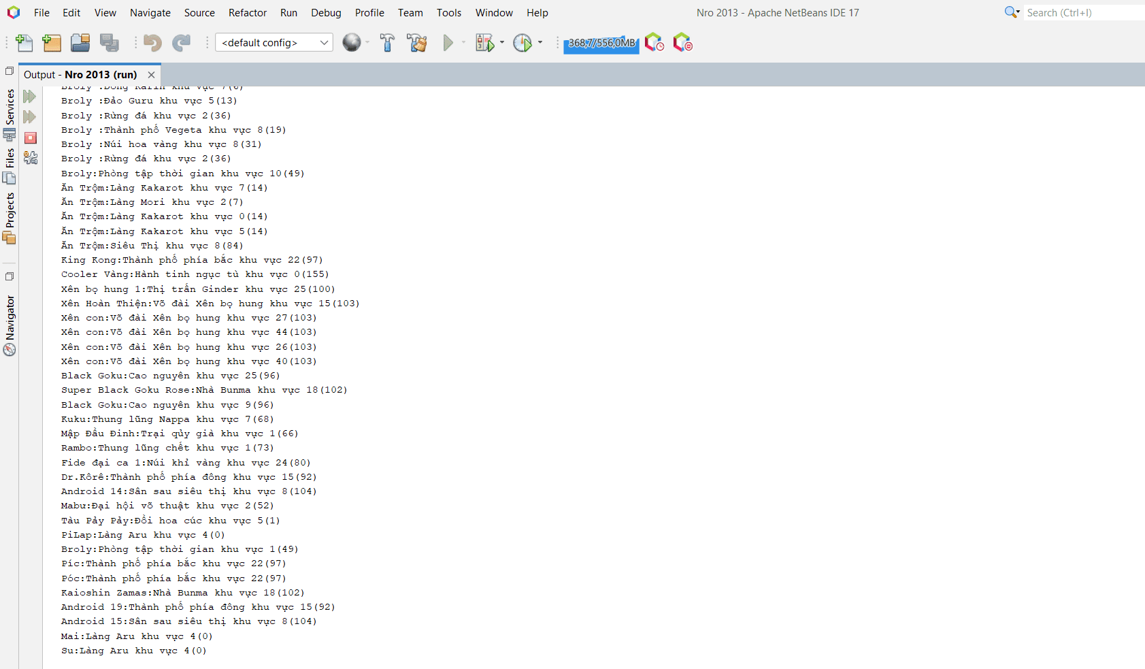This screenshot has height=669, width=1145.
Task: Click in the Search (Ctrl+I) field
Action: tap(1084, 12)
